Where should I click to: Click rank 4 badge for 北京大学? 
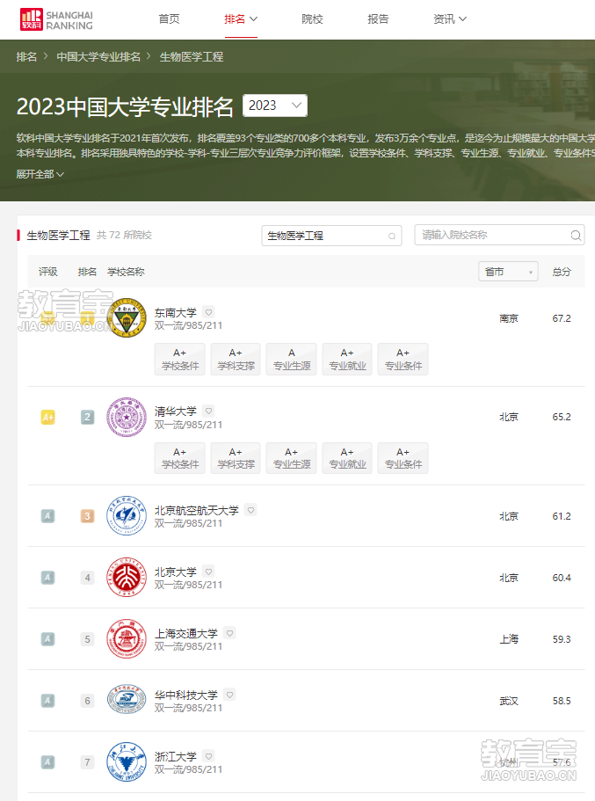point(87,578)
